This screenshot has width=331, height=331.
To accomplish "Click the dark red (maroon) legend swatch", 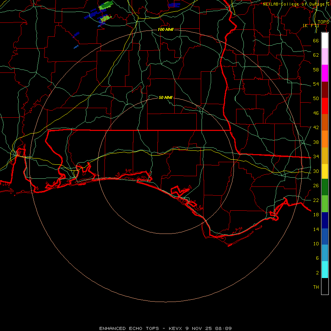I will (x=325, y=90).
